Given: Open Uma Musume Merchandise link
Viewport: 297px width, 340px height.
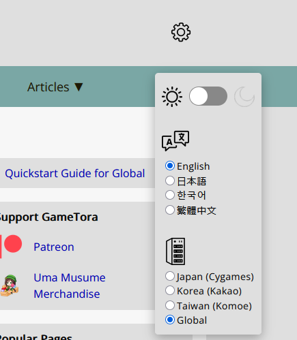Looking at the screenshot, I should coord(70,285).
